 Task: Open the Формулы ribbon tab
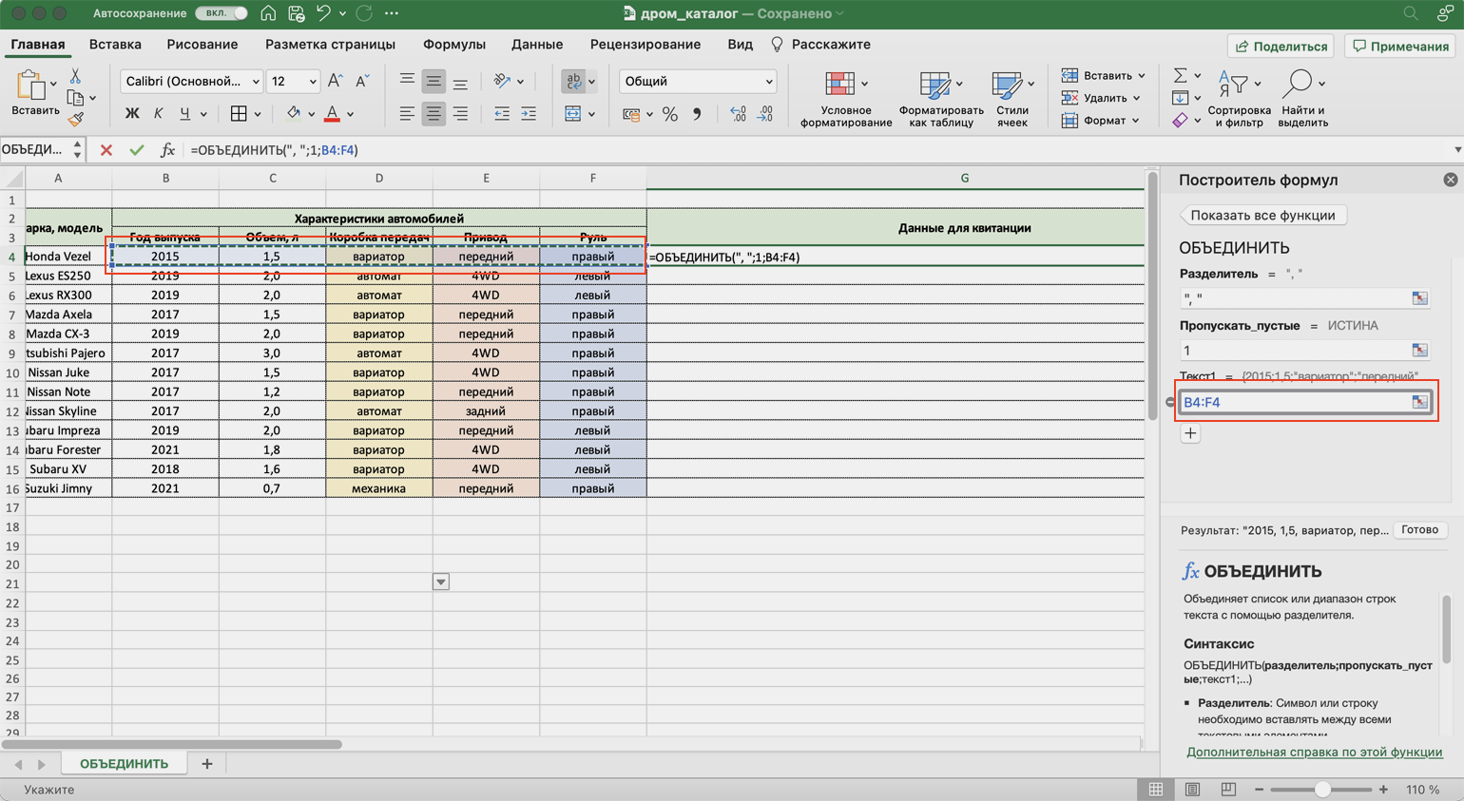click(453, 45)
